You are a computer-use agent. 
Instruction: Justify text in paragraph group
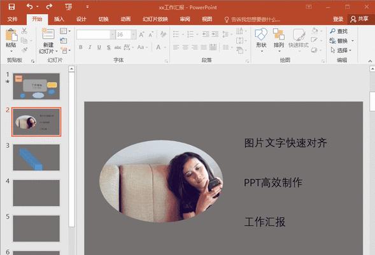204,47
